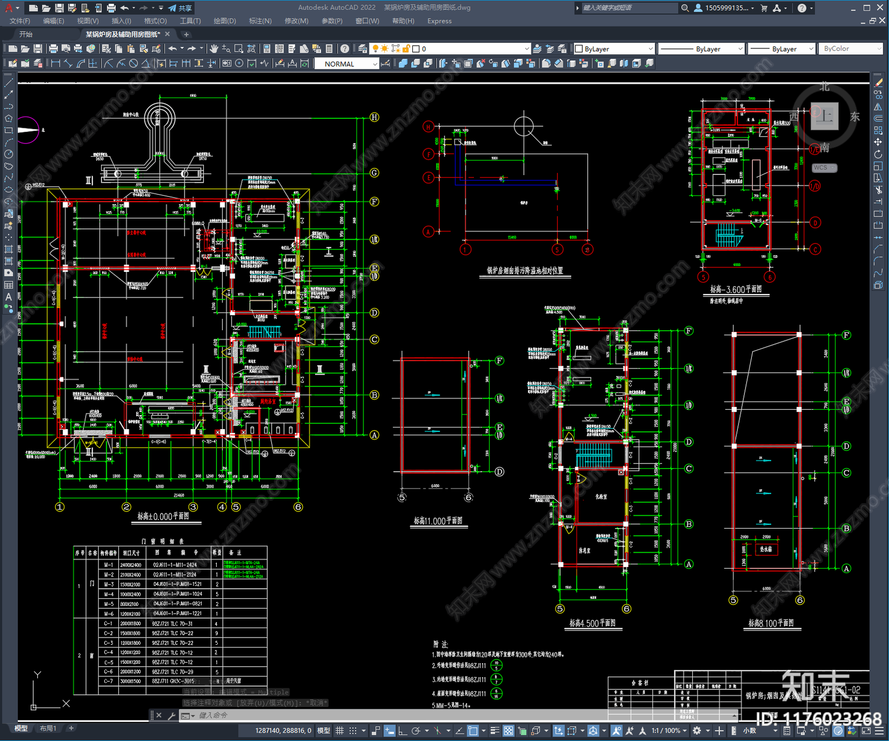Screen dimensions: 889x741
Task: Select the Rotate tool in modify toolbar
Action: [x=878, y=155]
